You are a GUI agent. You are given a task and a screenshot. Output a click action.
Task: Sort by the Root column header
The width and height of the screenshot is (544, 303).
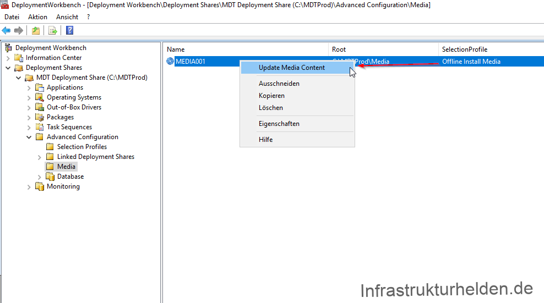click(x=383, y=49)
